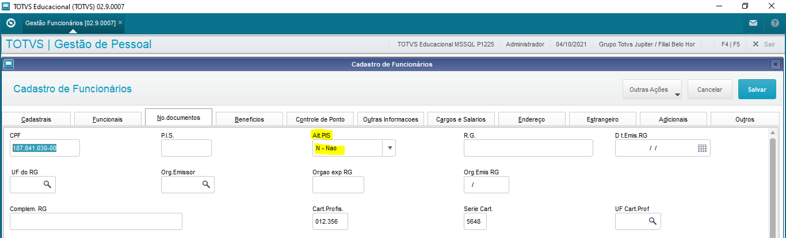The image size is (786, 238).
Task: Click the Cart.Profis. field with 012.356
Action: click(330, 221)
